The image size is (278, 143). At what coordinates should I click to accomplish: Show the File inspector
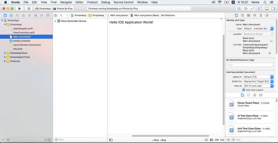[236, 15]
